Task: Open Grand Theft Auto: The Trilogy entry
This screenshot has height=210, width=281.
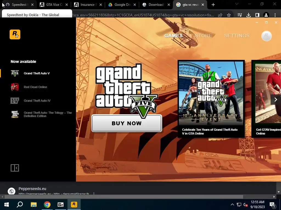Action: coord(48,114)
